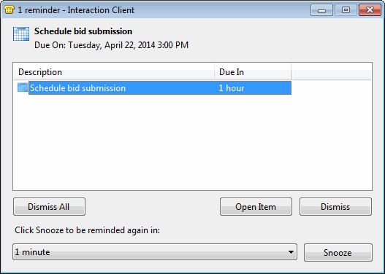385x274 pixels.
Task: Click the '1 minute' snooze combo box
Action: tap(155, 251)
